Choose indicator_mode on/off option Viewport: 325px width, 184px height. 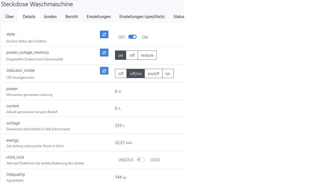click(153, 73)
